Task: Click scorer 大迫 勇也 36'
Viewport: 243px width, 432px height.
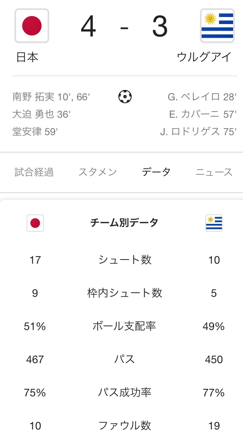Action: (41, 114)
